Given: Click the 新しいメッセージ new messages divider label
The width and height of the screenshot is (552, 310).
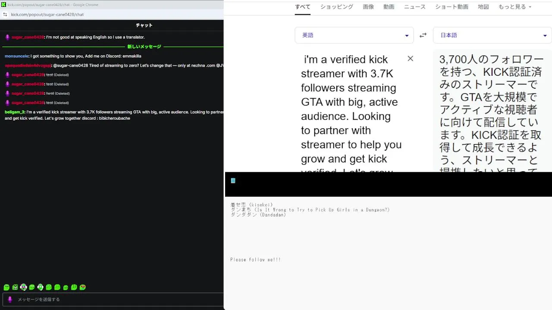Looking at the screenshot, I should pyautogui.click(x=144, y=46).
